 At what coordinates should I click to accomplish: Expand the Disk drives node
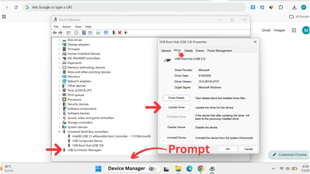point(59,40)
